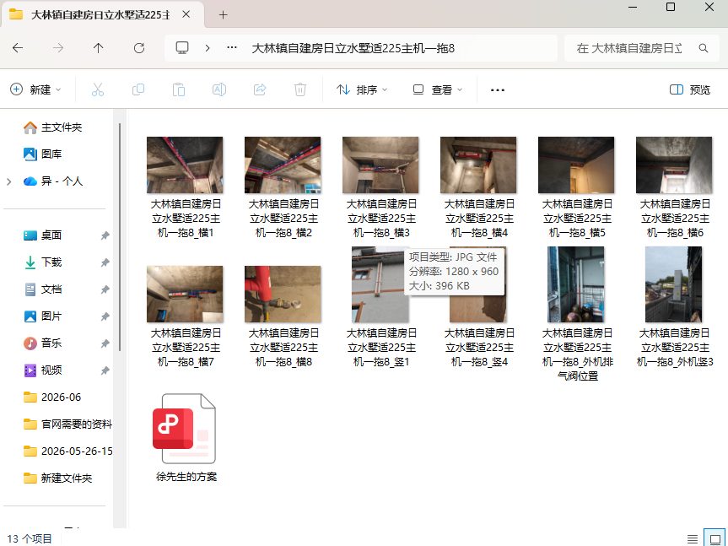Select image thumbnail ending 横5
The height and width of the screenshot is (546, 728).
coord(576,165)
